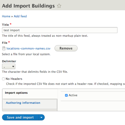Click the Title field label

coord(5,25)
